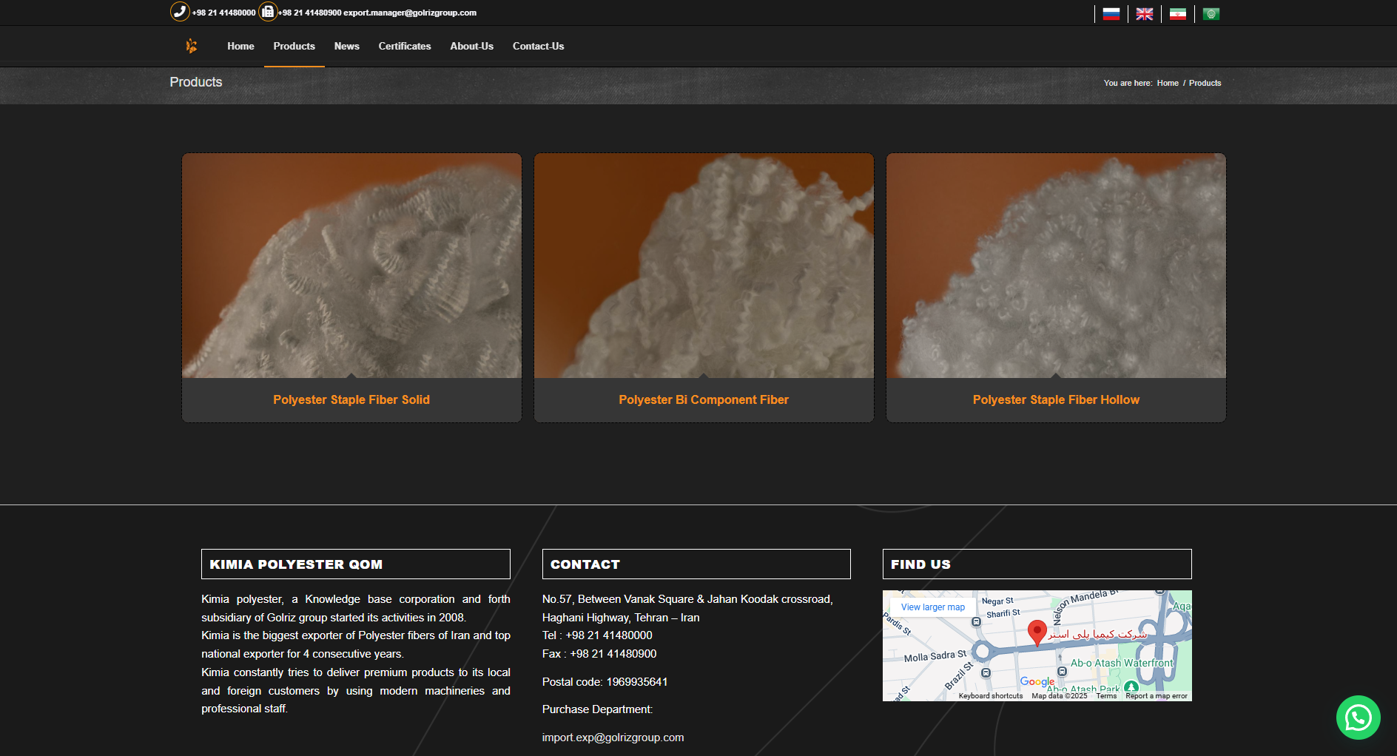
Task: Navigate to About-Us page
Action: 471,46
